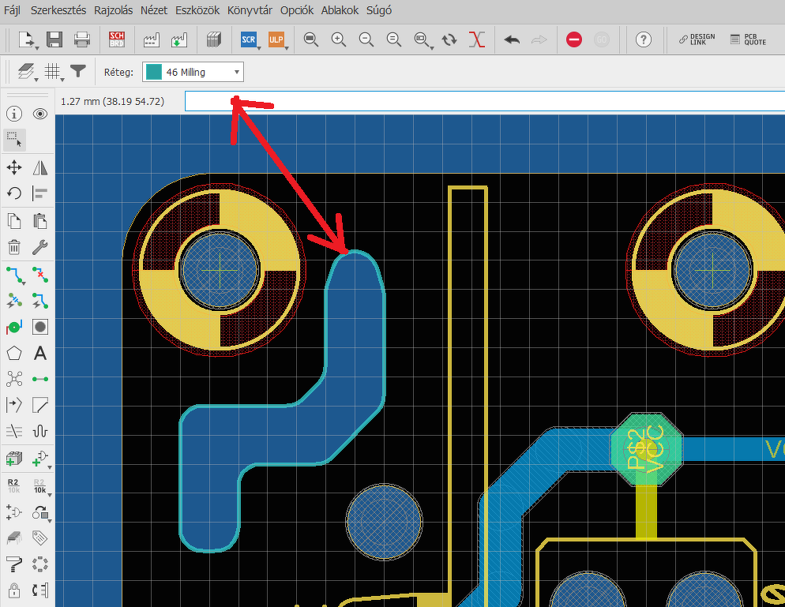Select the Add part tool
The height and width of the screenshot is (607, 785).
14,459
